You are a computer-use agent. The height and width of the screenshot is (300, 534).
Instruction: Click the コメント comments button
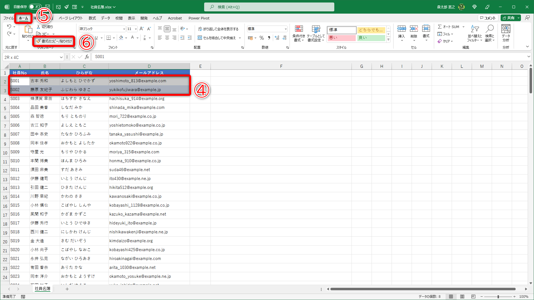pyautogui.click(x=488, y=18)
